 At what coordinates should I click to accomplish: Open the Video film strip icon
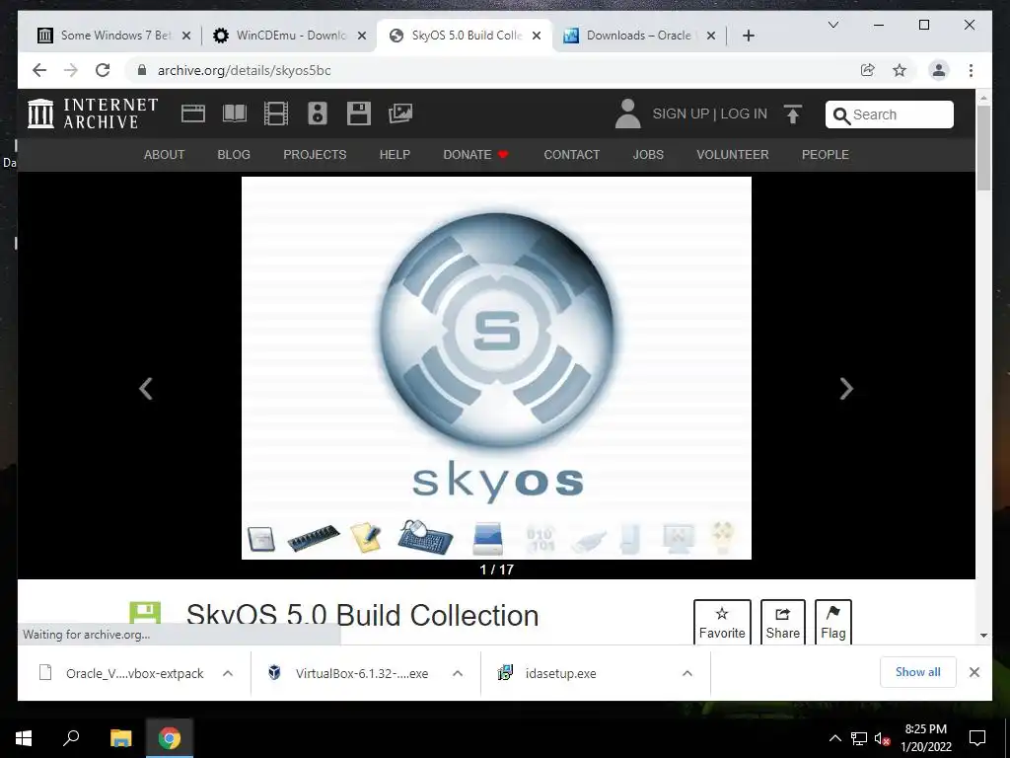pyautogui.click(x=276, y=114)
